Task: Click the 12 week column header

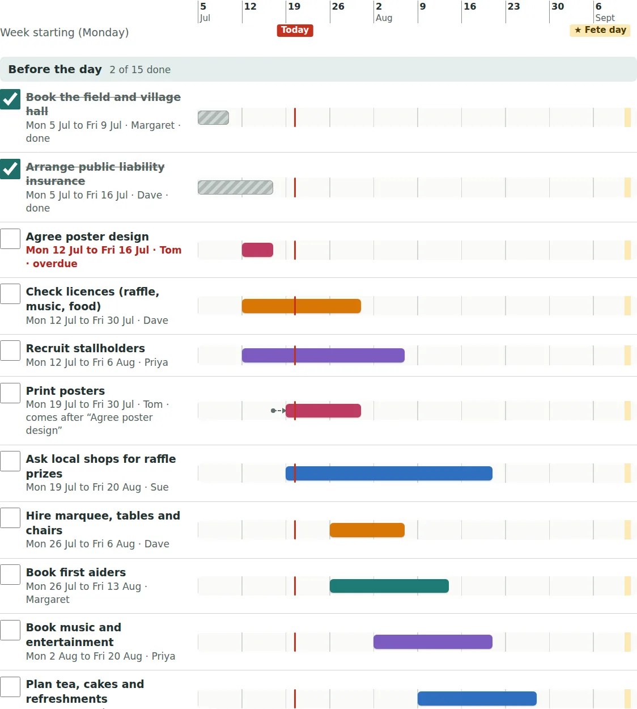Action: click(x=250, y=7)
